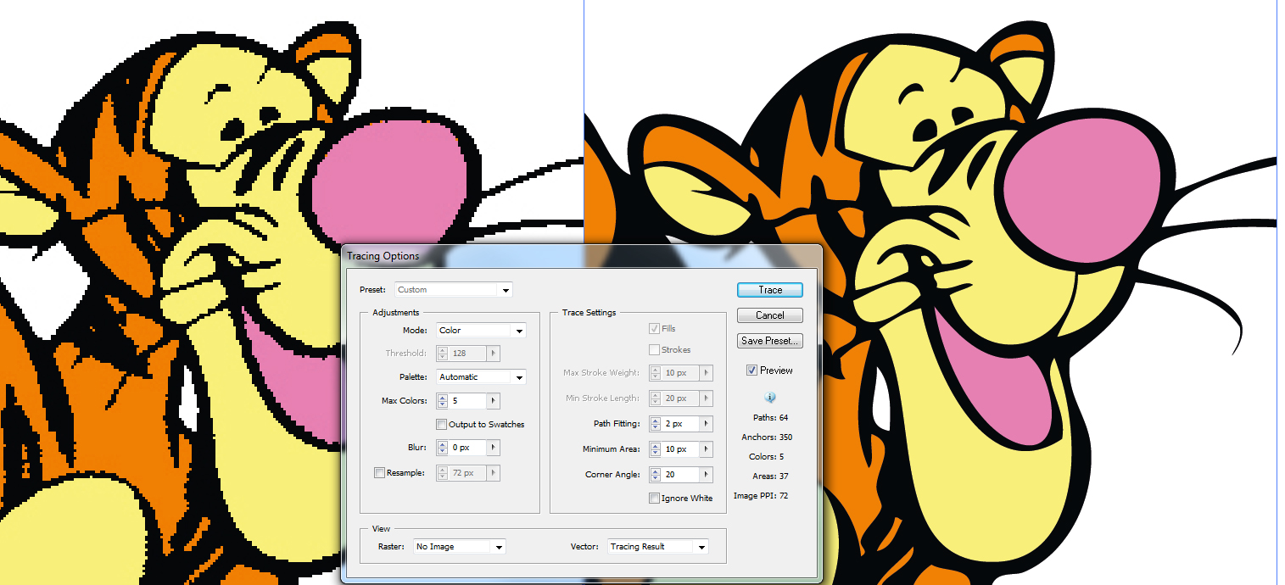Enable Output to Swatches
1285x585 pixels.
click(441, 424)
